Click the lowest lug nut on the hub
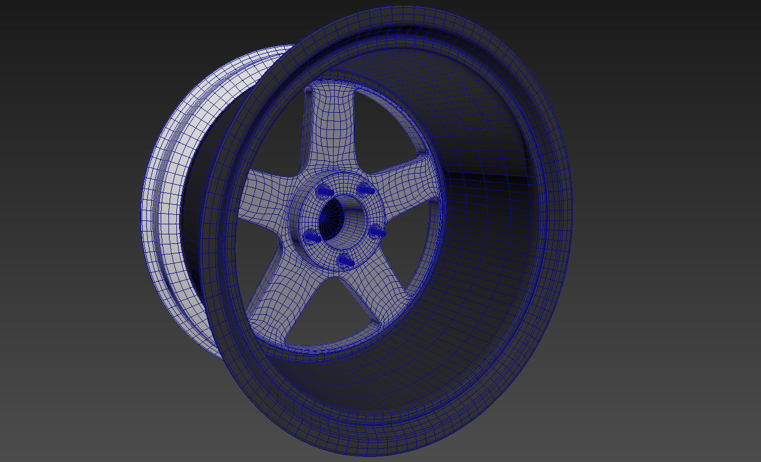761x462 pixels. click(345, 259)
